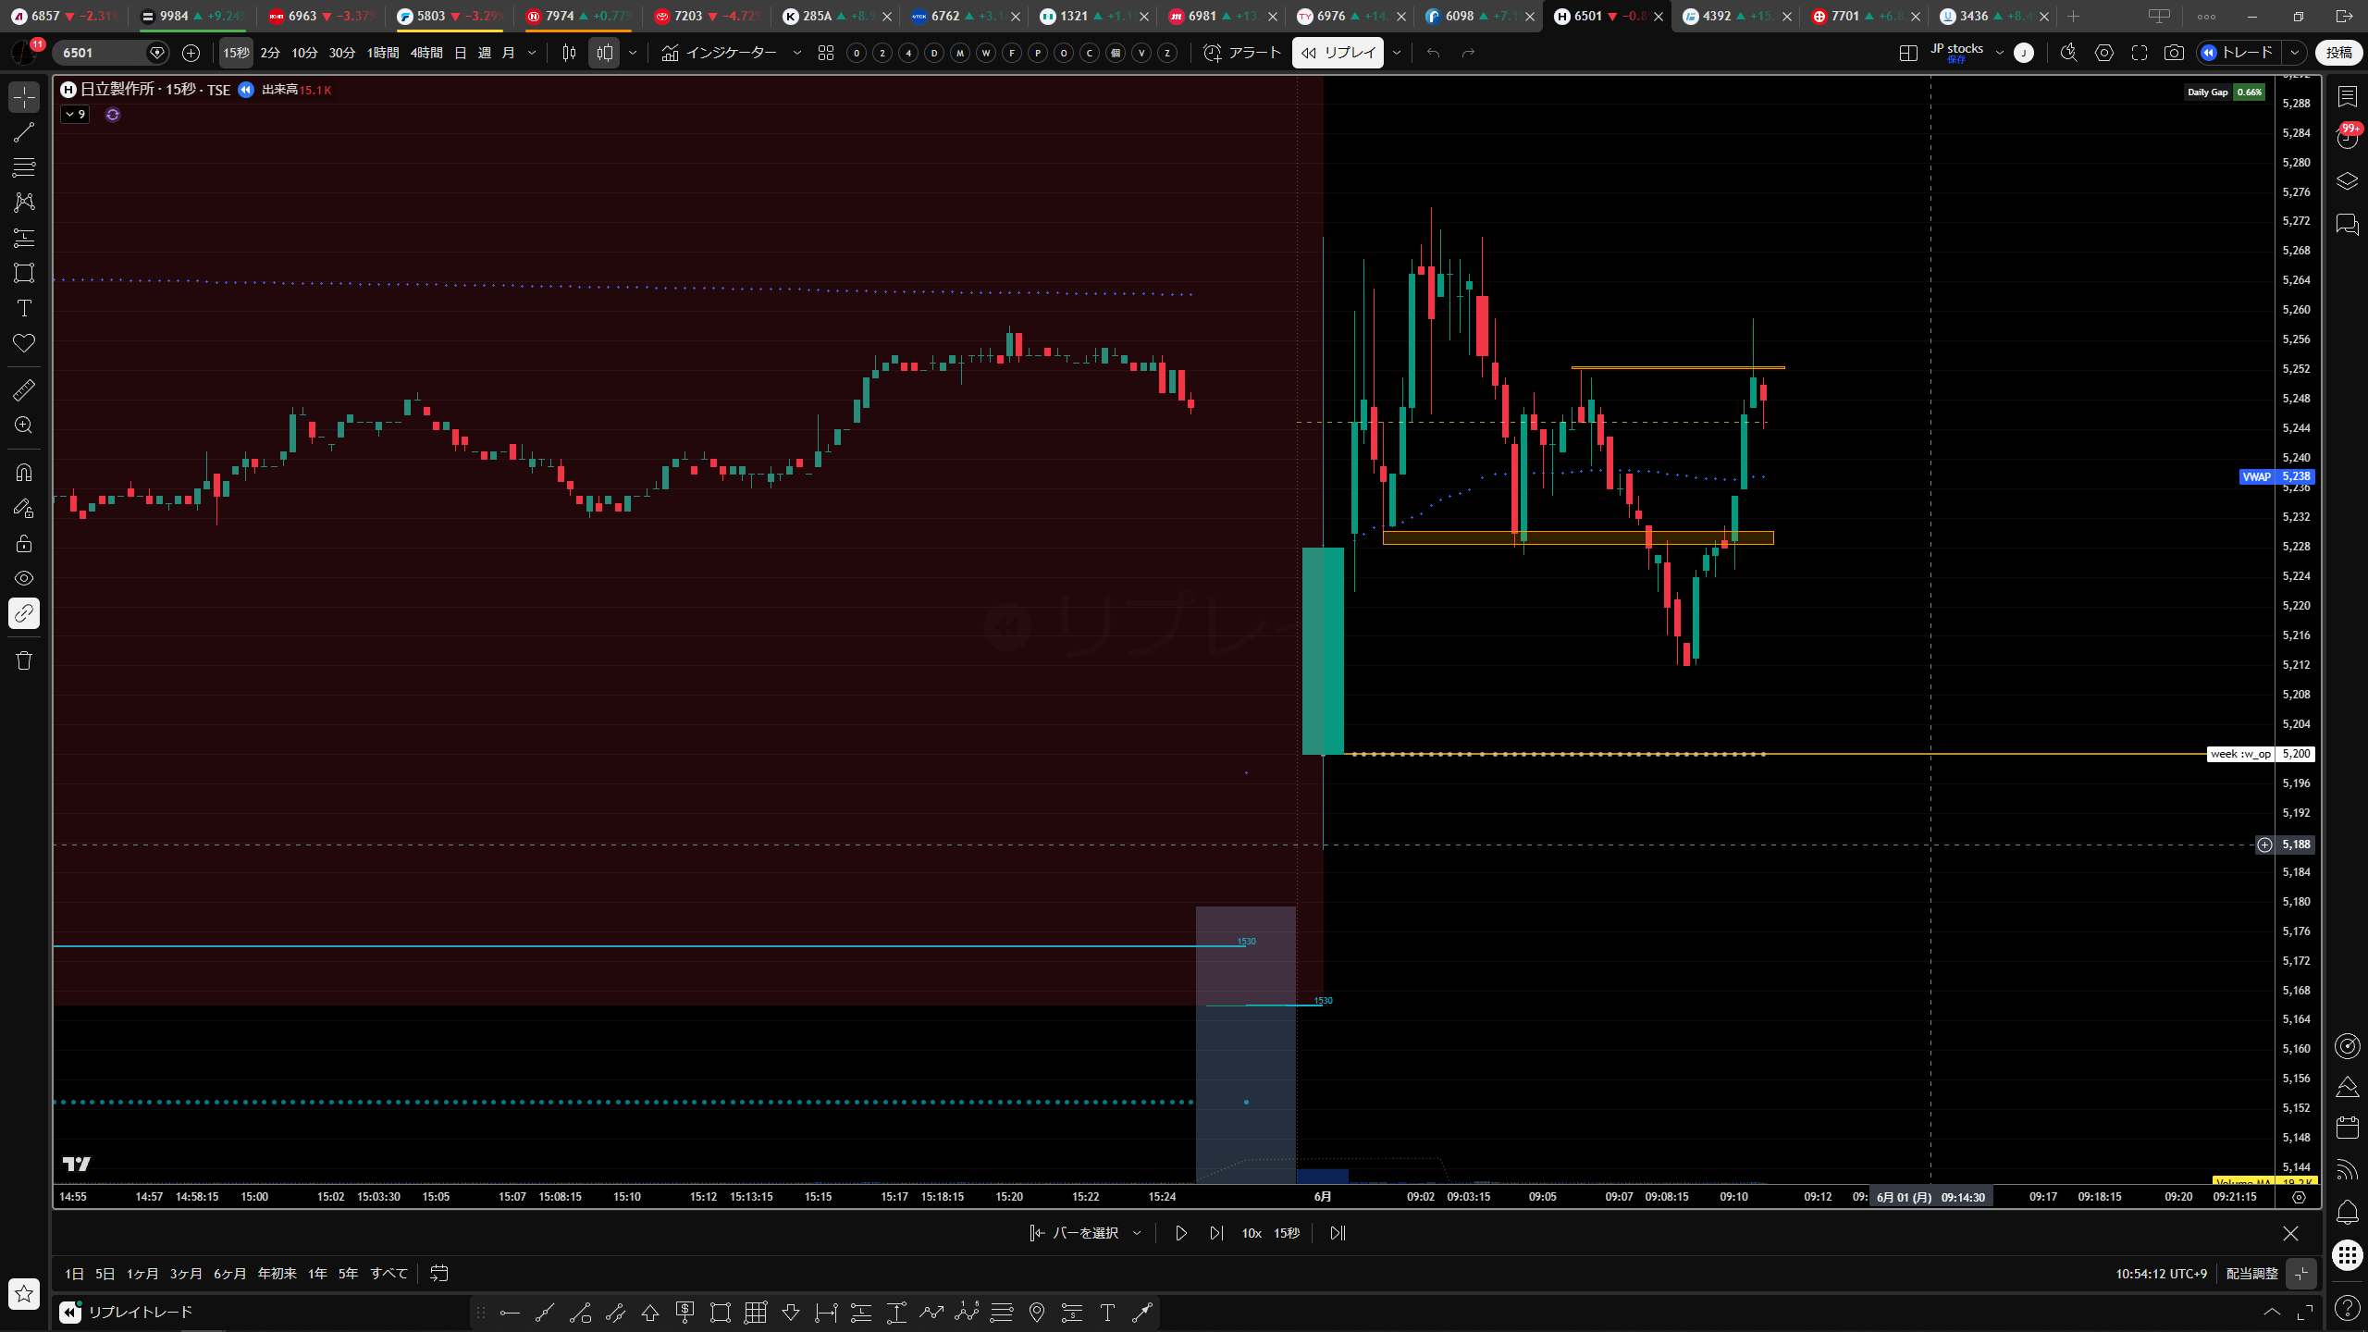Open the economic calendar panel icon
This screenshot has width=2368, height=1332.
pyautogui.click(x=2348, y=1127)
